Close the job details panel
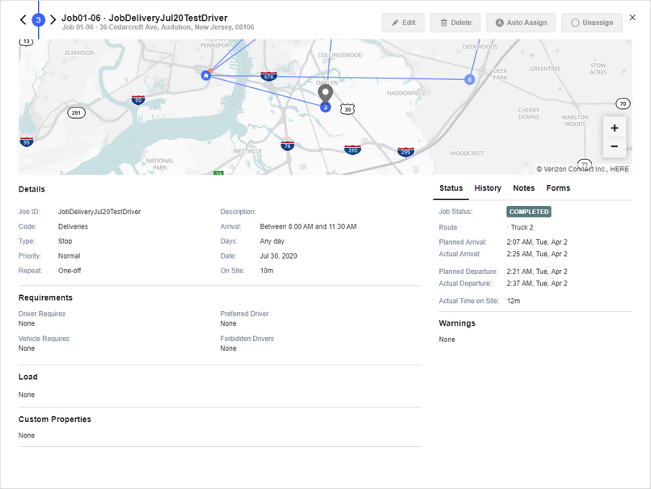This screenshot has width=651, height=489. pyautogui.click(x=632, y=17)
